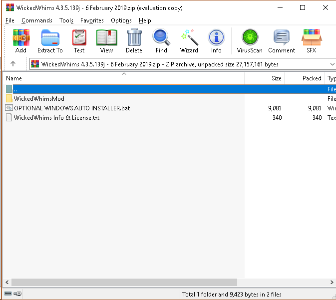This screenshot has height=300, width=336.
Task: Open the Commands menu
Action: pyautogui.click(x=37, y=20)
